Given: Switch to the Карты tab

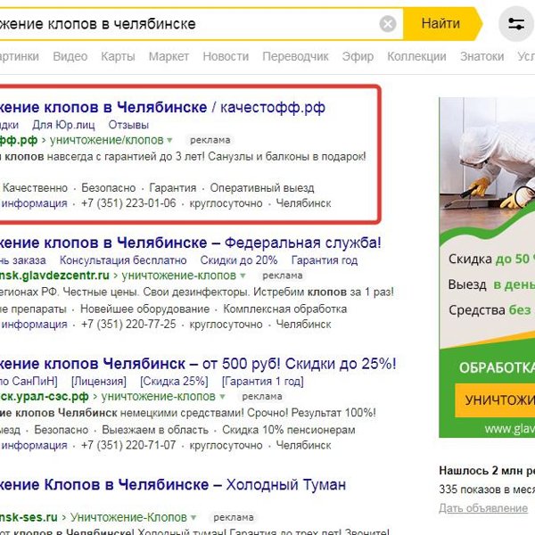Looking at the screenshot, I should click(x=118, y=56).
